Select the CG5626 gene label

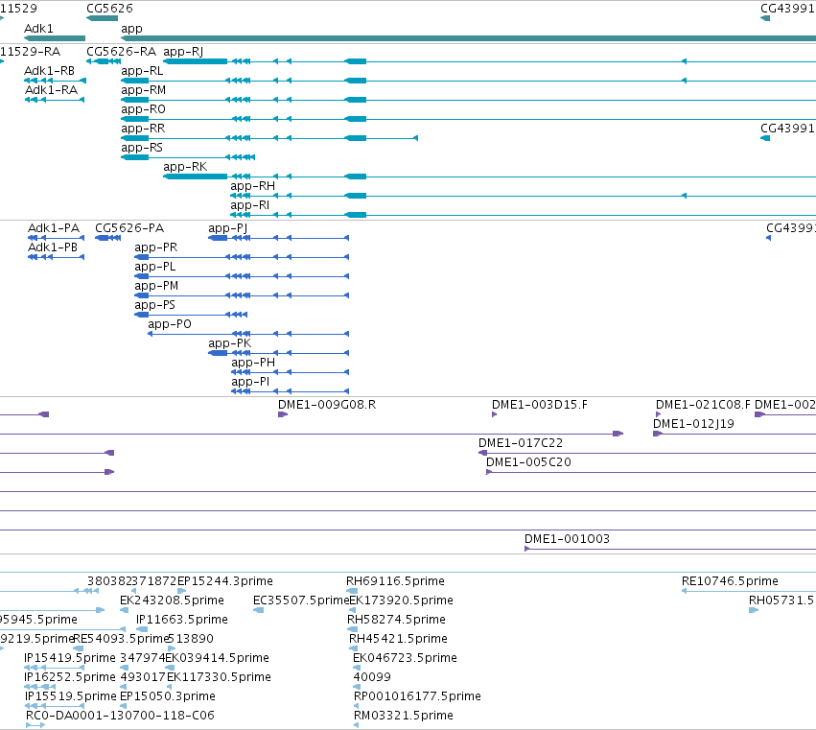click(x=109, y=9)
